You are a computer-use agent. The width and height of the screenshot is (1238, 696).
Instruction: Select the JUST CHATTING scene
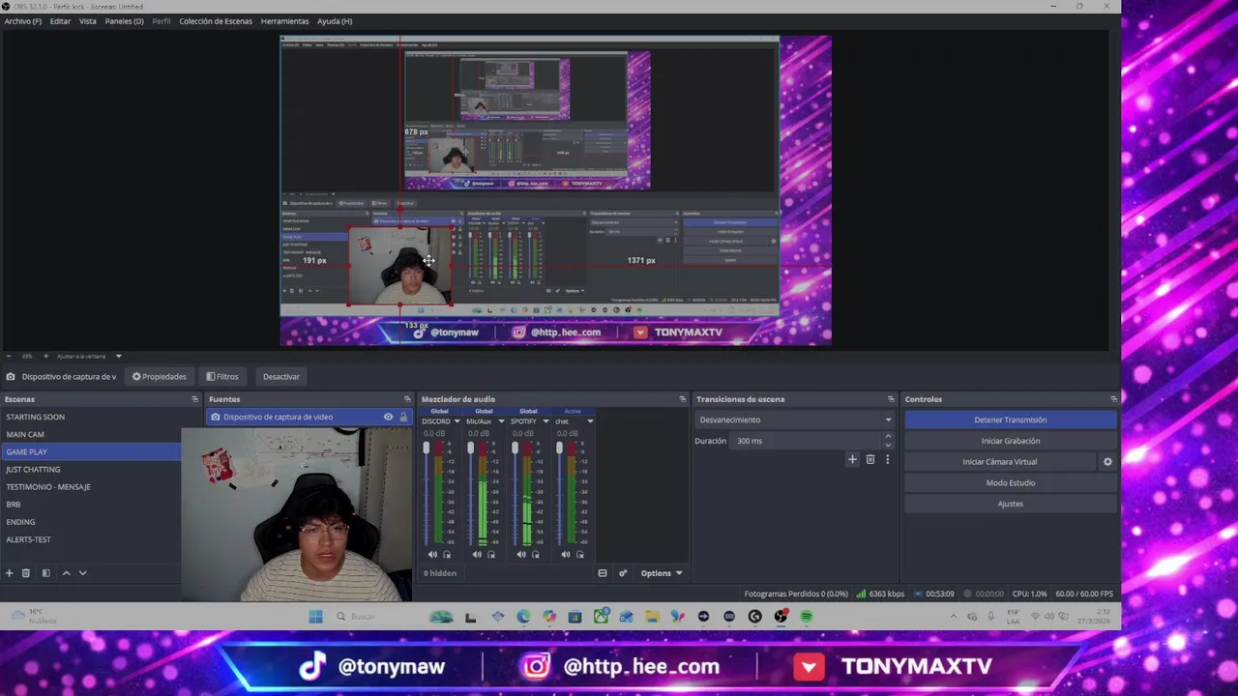click(90, 470)
